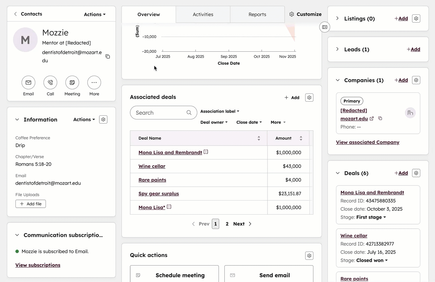Copy Mozzie's email using the copy icon
The image size is (435, 282).
tap(108, 56)
